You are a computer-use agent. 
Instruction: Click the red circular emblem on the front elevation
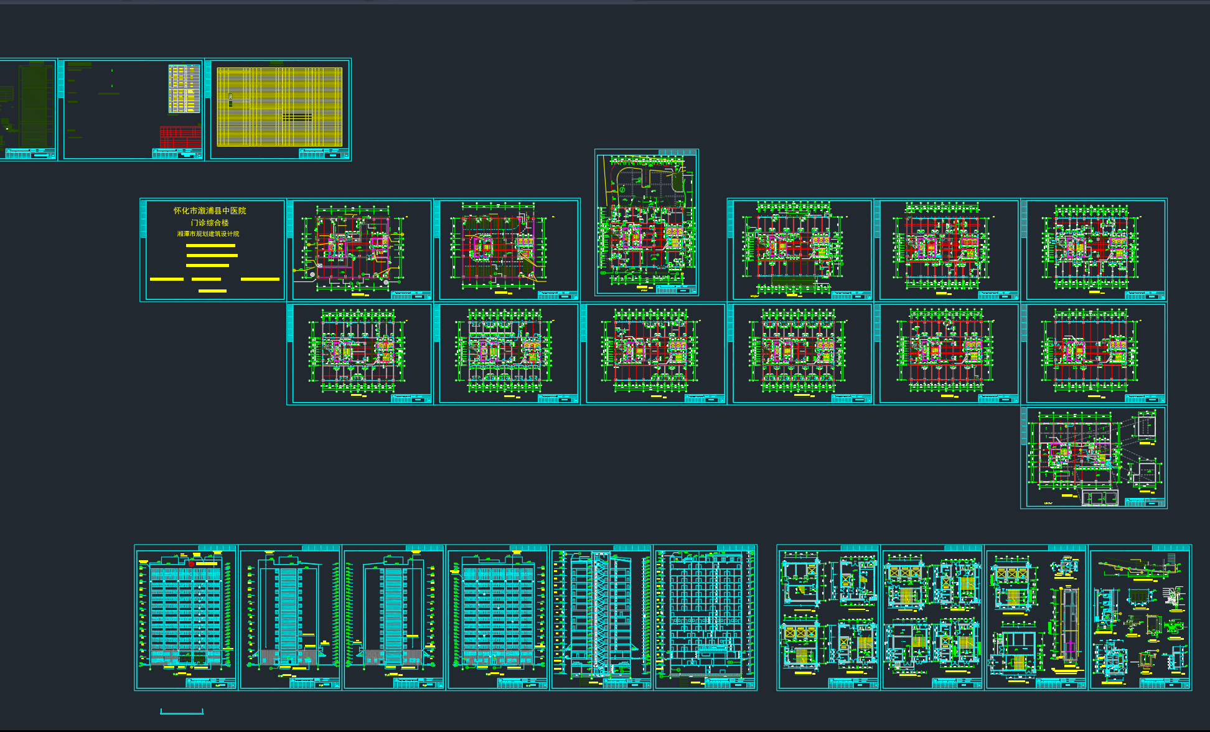pos(192,563)
